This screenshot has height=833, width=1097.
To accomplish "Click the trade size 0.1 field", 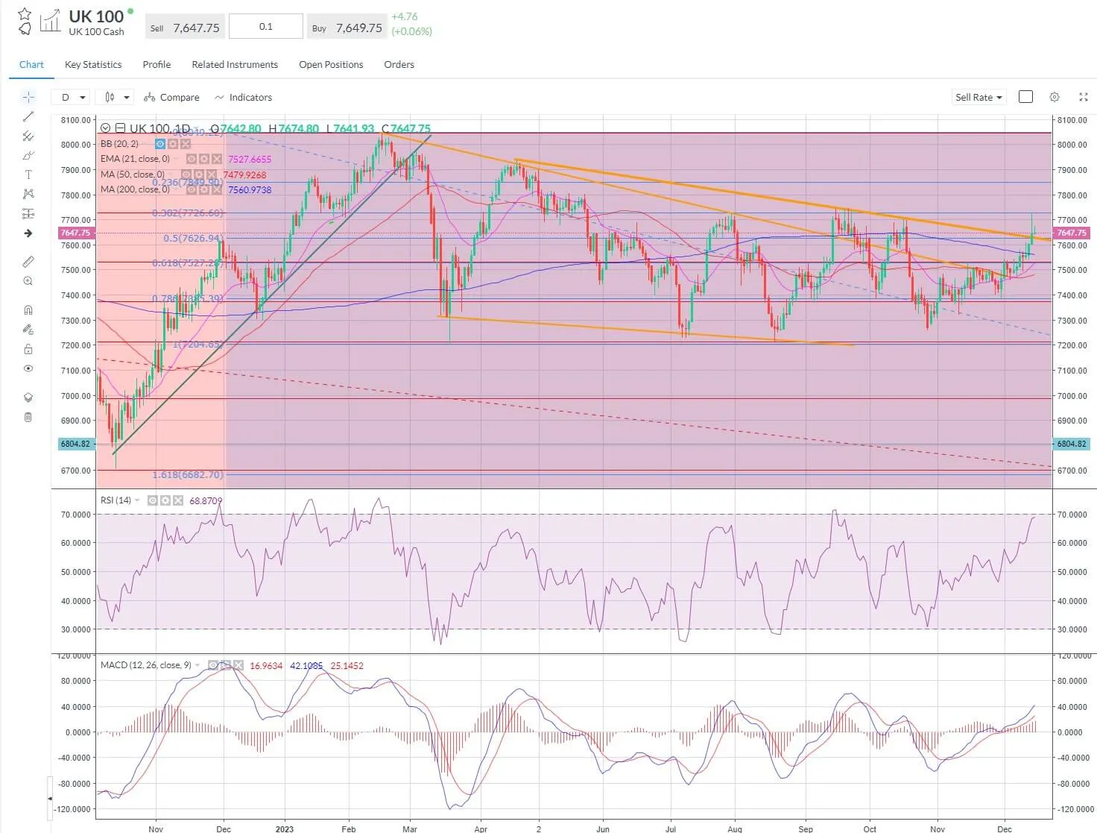I will [266, 26].
